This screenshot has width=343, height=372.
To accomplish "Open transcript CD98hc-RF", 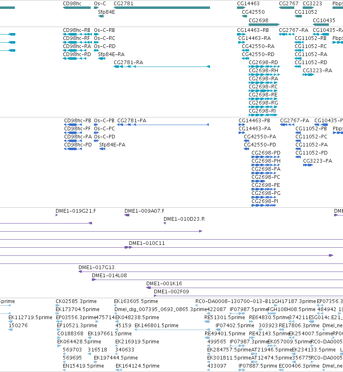I will (x=76, y=38).
